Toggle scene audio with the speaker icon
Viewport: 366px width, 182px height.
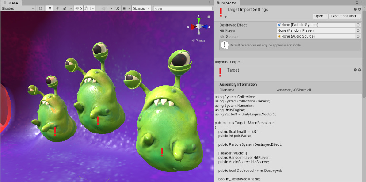tap(57, 8)
